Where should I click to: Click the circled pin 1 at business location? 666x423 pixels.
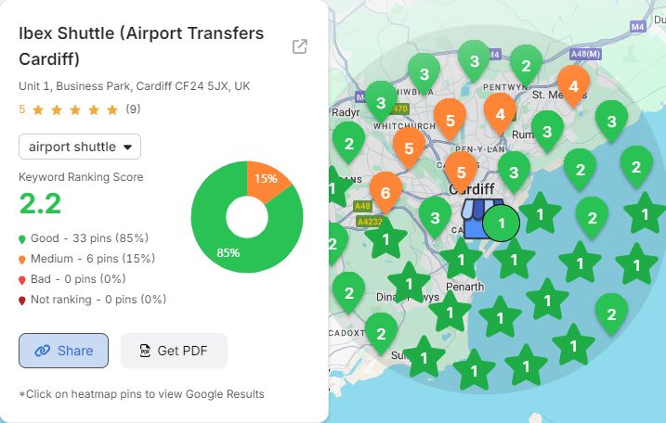click(x=502, y=223)
